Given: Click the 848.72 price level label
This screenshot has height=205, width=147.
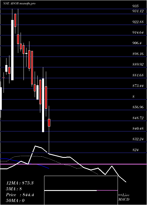Looking at the screenshot, I should point(138,118).
